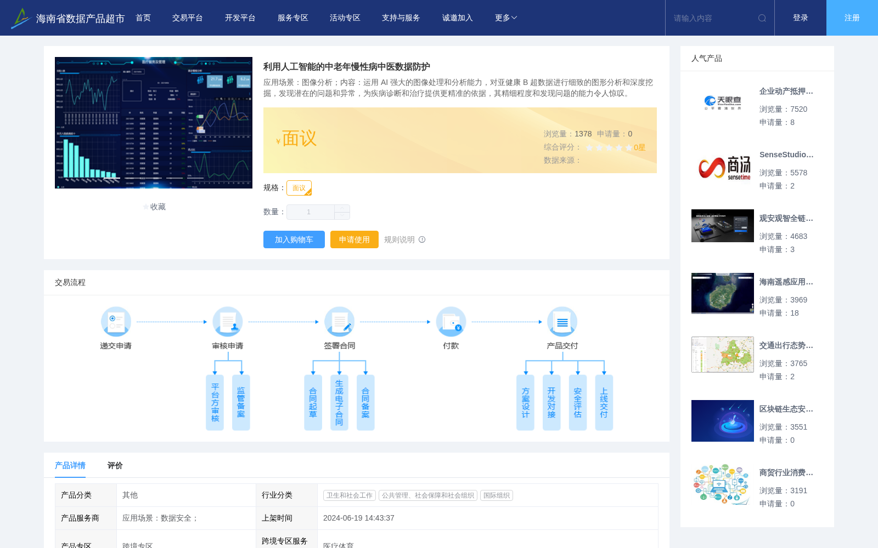Viewport: 878px width, 548px height.
Task: Click the 开发对接 sub-step box
Action: (x=551, y=403)
